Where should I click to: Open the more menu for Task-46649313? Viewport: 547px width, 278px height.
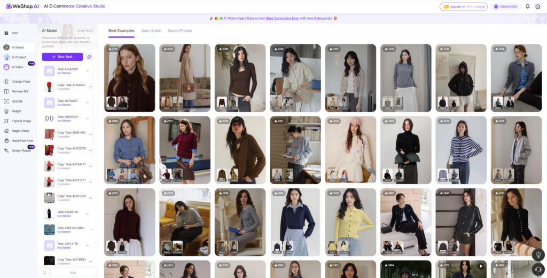click(88, 118)
